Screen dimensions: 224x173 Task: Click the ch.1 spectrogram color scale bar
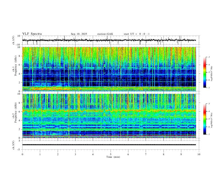[205, 72]
